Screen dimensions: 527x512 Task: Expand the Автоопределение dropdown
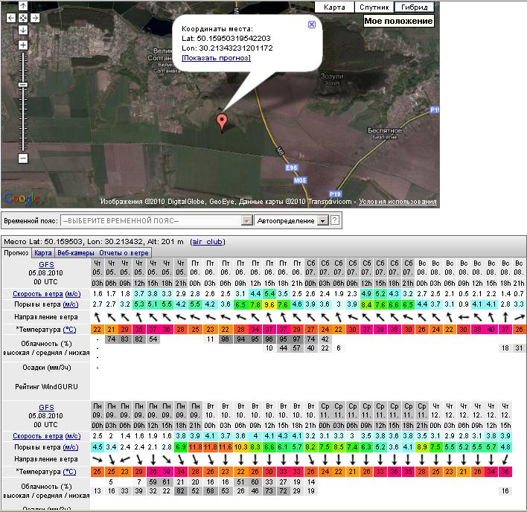click(322, 221)
